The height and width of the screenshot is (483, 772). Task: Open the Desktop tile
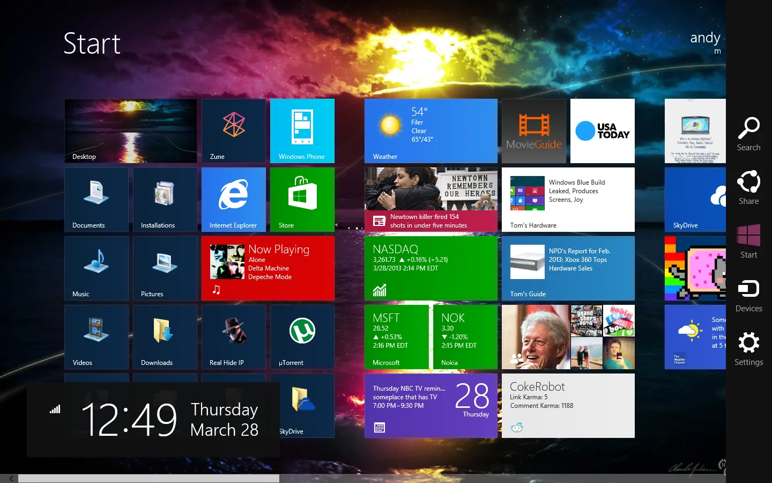click(131, 131)
